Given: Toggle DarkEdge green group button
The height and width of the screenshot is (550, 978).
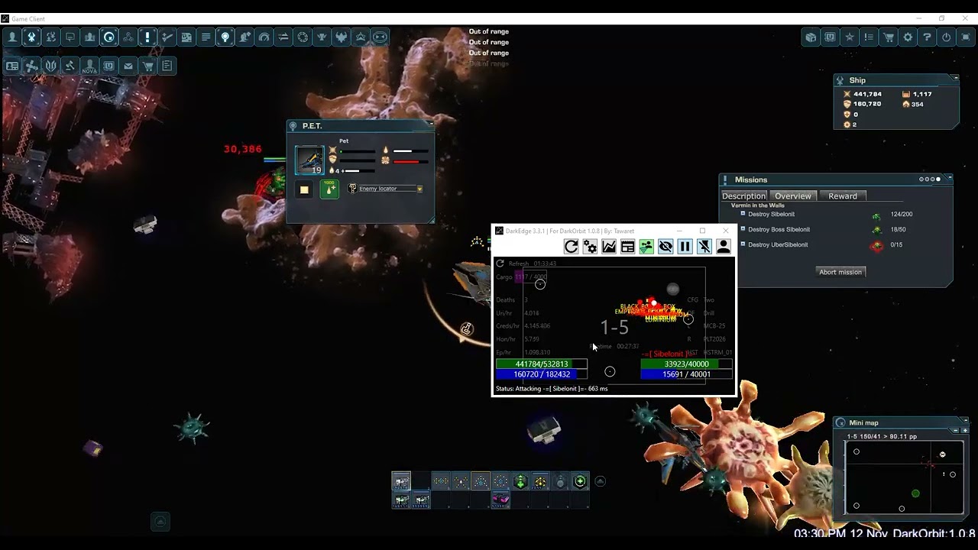Looking at the screenshot, I should [x=646, y=246].
